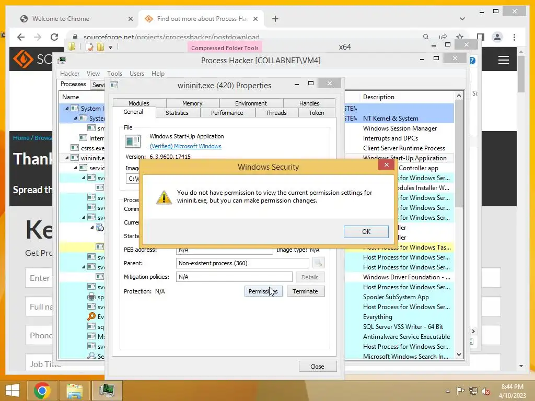Click the inspect parent process magnifier icon
535x401 pixels.
click(318, 263)
